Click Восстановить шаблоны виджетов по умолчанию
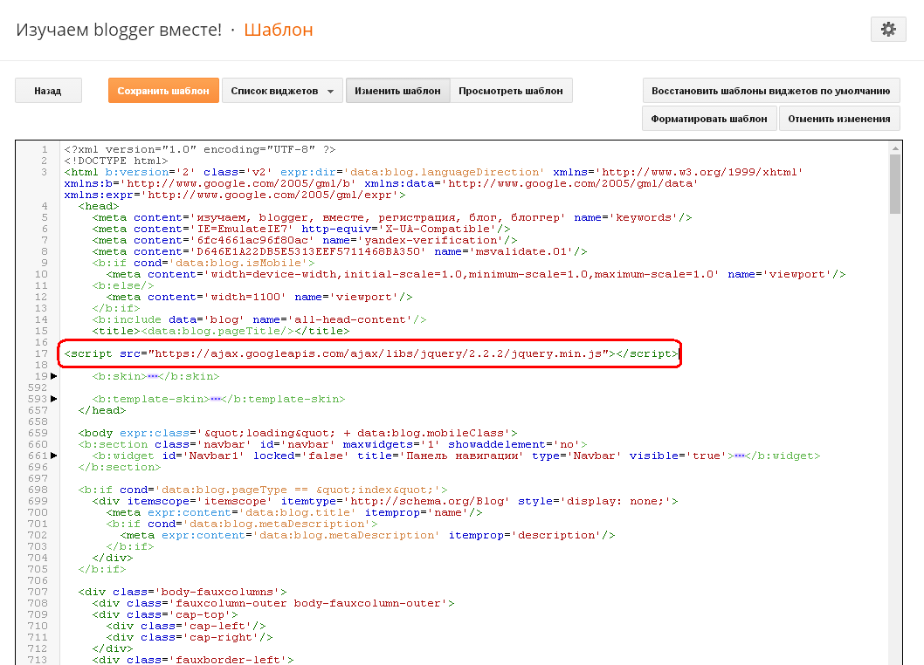924x665 pixels. click(771, 91)
